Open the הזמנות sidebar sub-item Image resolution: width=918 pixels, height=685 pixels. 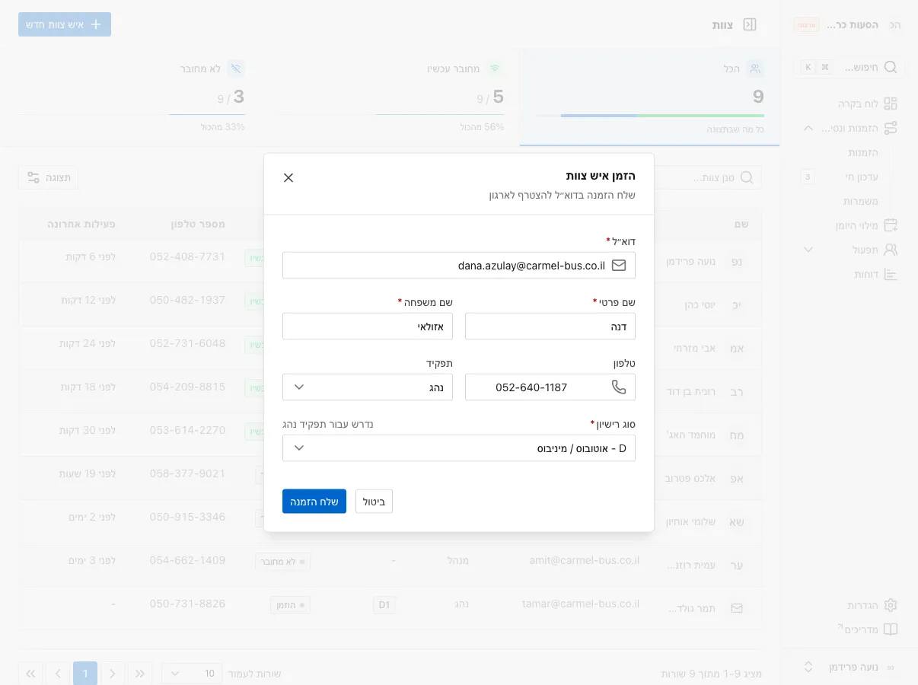pos(863,152)
